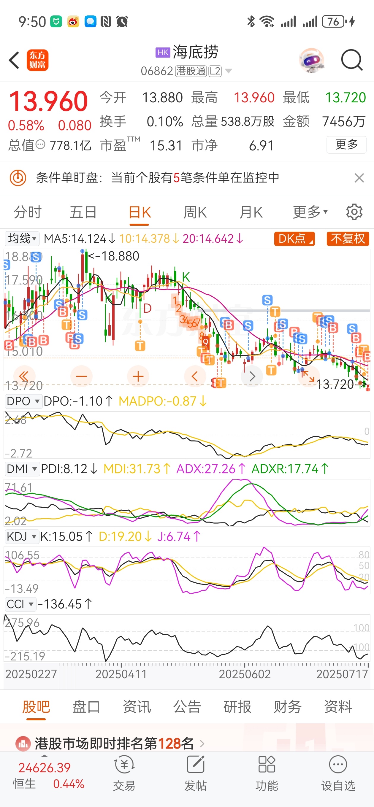This screenshot has height=807, width=374.
Task: Open the DPO indicator dropdown
Action: click(x=23, y=401)
